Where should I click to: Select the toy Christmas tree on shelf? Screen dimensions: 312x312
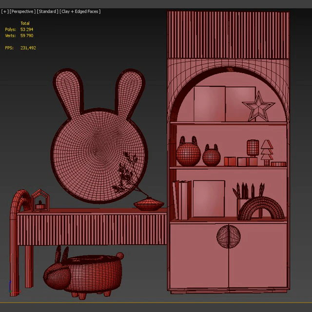coord(267,153)
